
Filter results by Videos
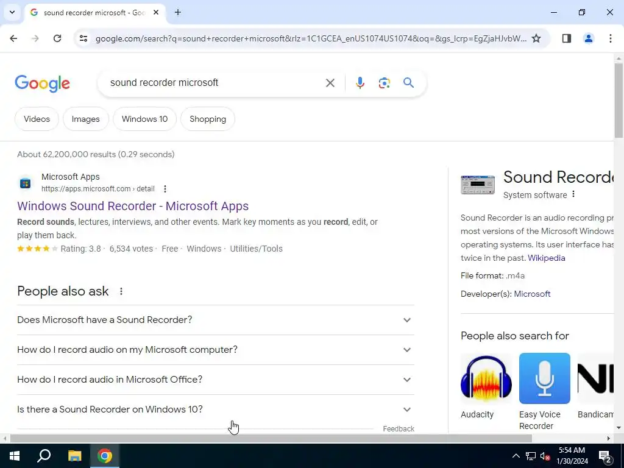37,119
